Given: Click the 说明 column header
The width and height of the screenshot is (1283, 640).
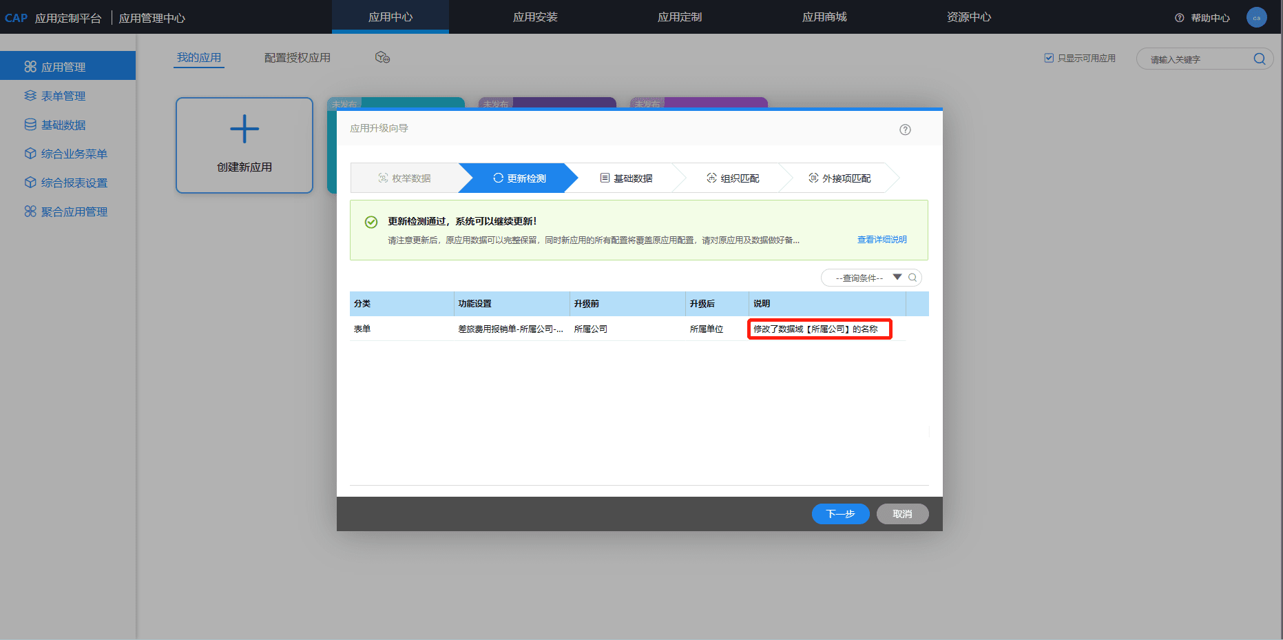Looking at the screenshot, I should (827, 304).
